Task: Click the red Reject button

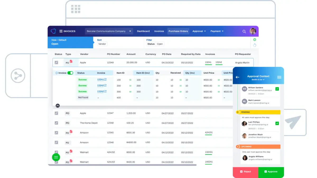Action: click(245, 172)
